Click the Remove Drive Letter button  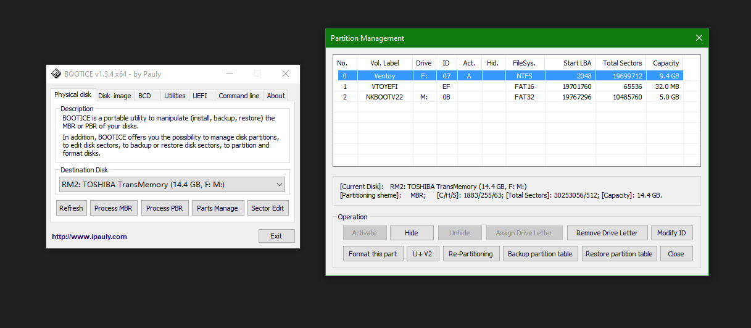coord(607,233)
